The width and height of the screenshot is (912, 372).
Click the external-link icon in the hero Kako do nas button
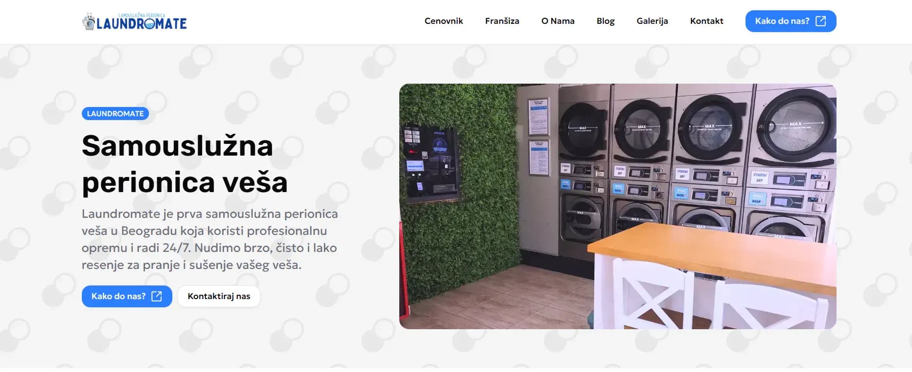click(x=156, y=296)
